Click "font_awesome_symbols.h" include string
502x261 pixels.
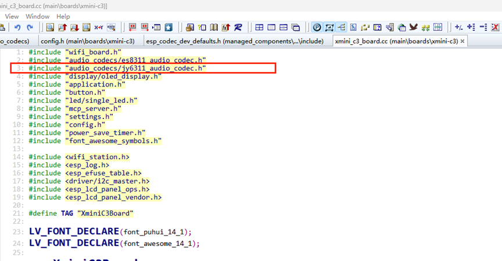(113, 141)
